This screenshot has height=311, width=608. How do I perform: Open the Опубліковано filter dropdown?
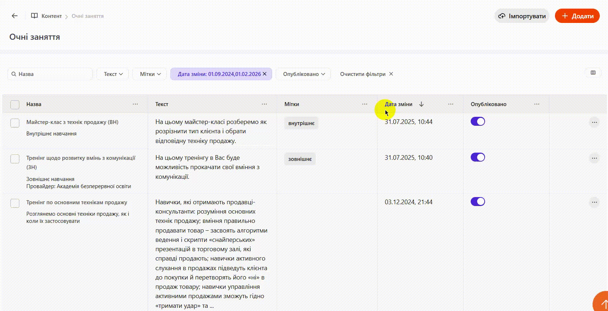[x=303, y=74]
